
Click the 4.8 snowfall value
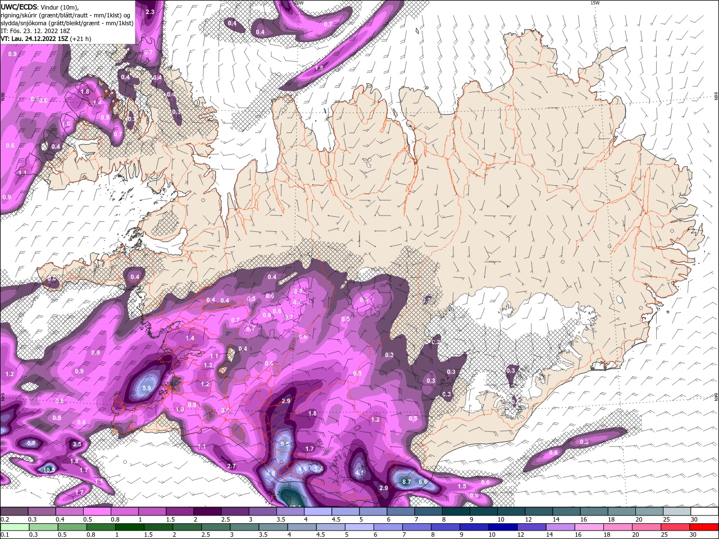click(271, 474)
